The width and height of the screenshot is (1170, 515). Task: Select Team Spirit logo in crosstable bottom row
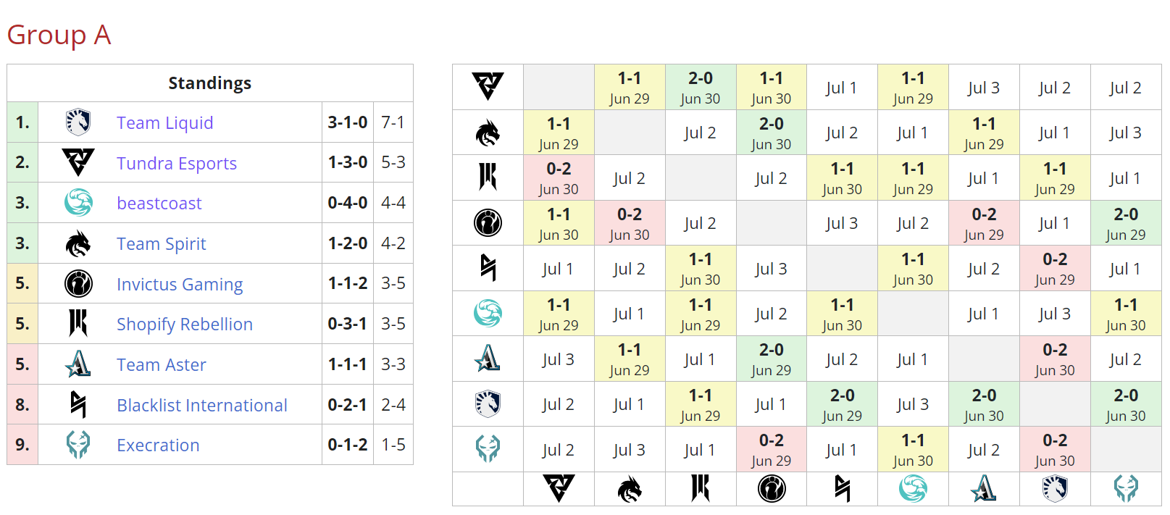[x=630, y=489]
